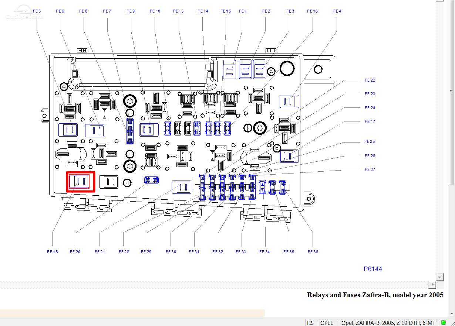Select the FE2 label

(266, 11)
